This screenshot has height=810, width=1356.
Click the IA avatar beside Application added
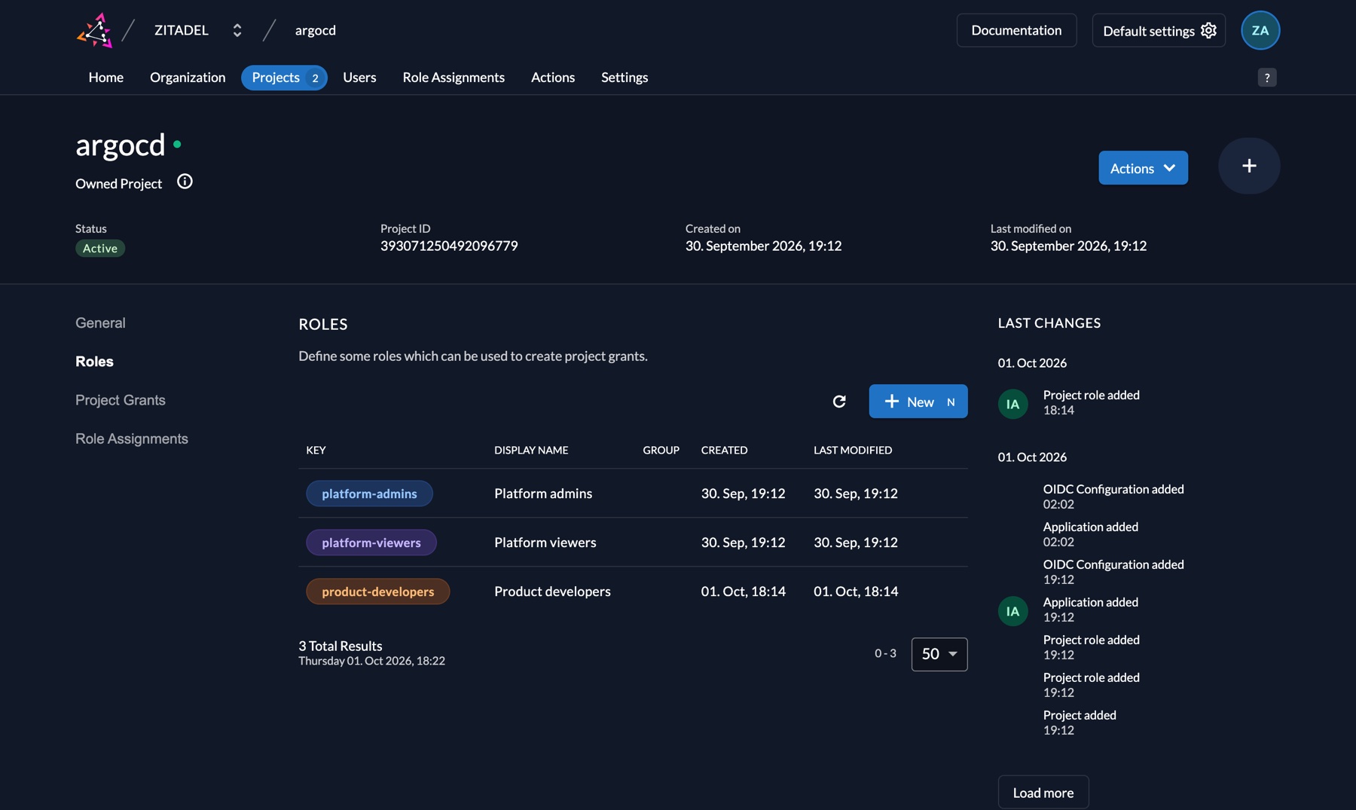[x=1013, y=611]
